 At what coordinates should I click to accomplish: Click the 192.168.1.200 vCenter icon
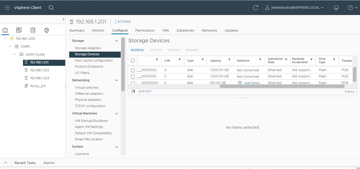point(12,38)
